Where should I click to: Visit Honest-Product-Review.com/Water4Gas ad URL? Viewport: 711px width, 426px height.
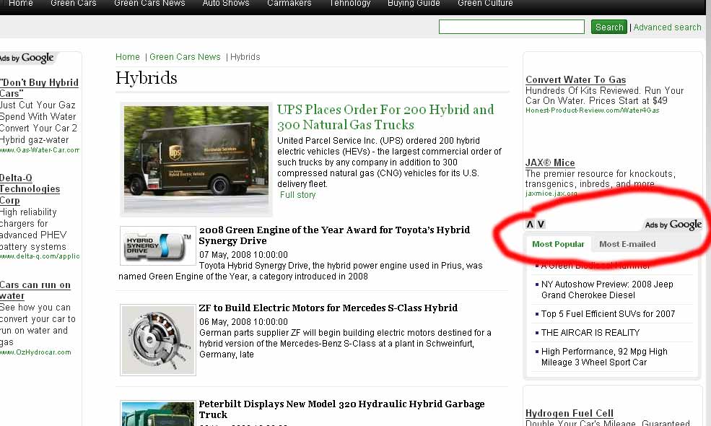tap(592, 110)
